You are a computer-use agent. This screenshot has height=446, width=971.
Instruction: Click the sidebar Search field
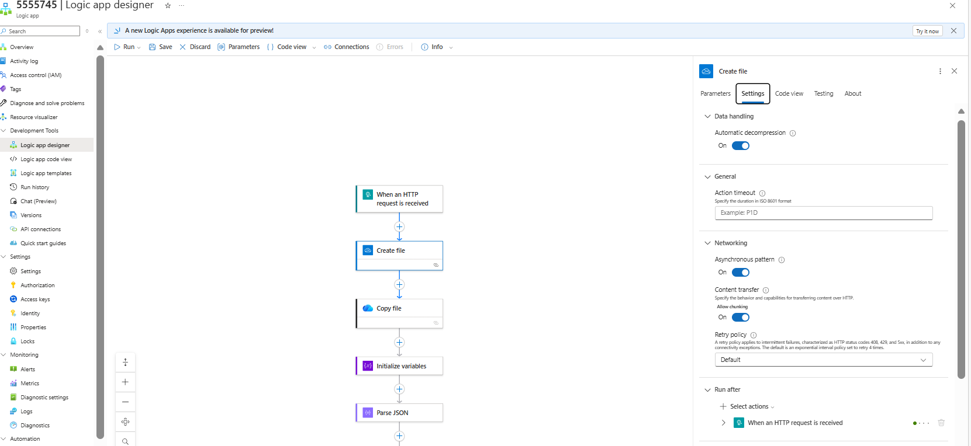[x=40, y=31]
